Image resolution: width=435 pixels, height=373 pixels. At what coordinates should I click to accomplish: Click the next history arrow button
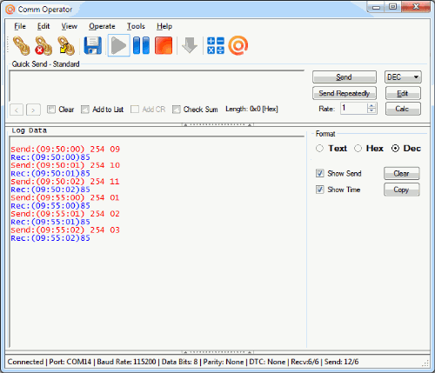point(33,110)
